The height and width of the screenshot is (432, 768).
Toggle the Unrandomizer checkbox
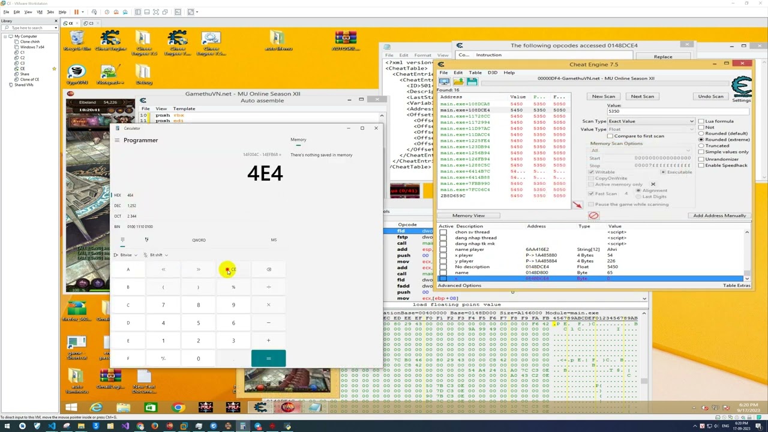(x=701, y=159)
